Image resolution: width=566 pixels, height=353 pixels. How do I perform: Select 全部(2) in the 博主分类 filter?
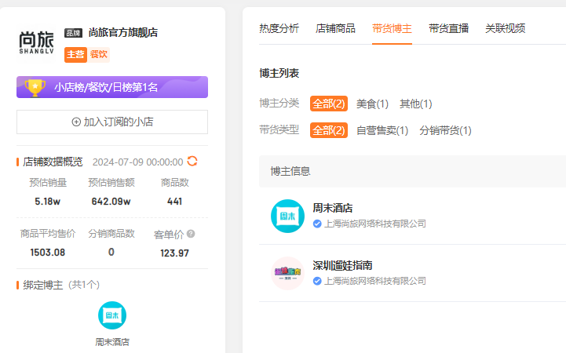tap(328, 104)
